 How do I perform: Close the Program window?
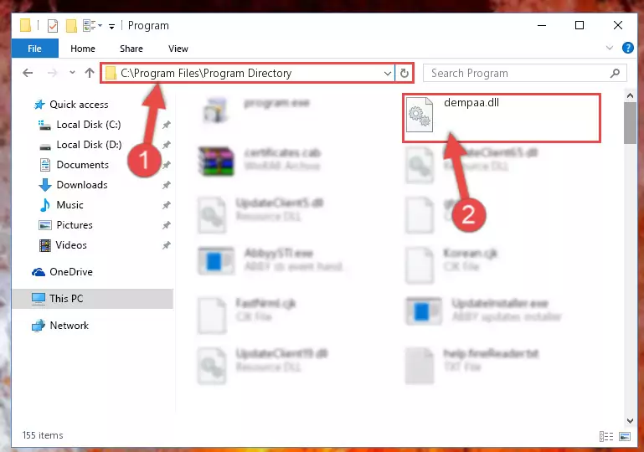coord(617,25)
